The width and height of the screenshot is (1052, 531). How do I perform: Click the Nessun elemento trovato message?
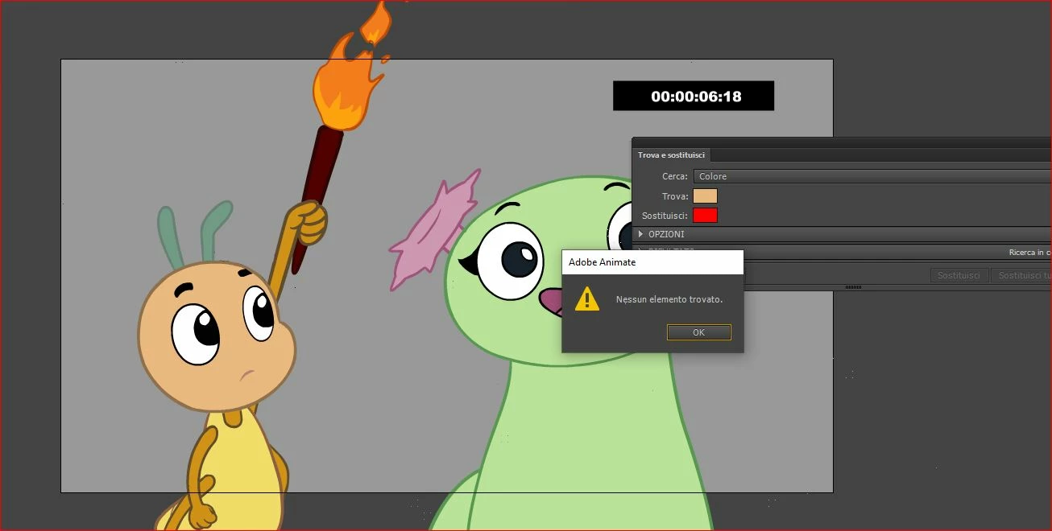click(669, 299)
